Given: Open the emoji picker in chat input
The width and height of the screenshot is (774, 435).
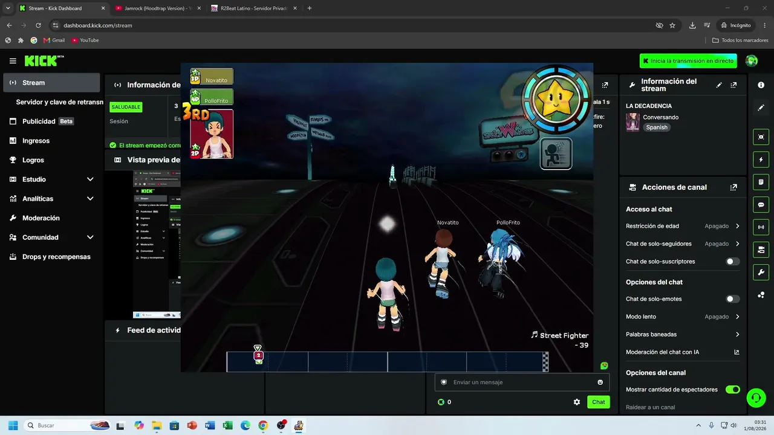Looking at the screenshot, I should click(x=600, y=382).
